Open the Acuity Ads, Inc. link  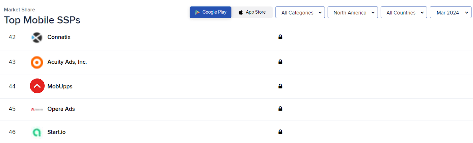tap(67, 62)
